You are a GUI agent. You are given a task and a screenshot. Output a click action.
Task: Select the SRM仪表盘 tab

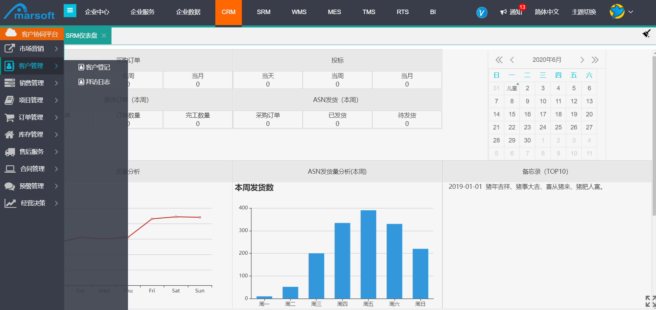click(82, 36)
